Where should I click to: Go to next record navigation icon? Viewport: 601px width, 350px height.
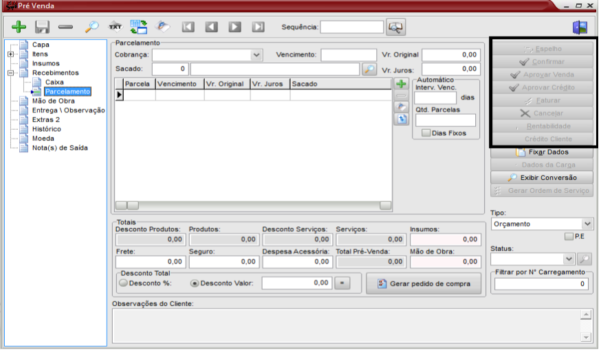coord(235,27)
